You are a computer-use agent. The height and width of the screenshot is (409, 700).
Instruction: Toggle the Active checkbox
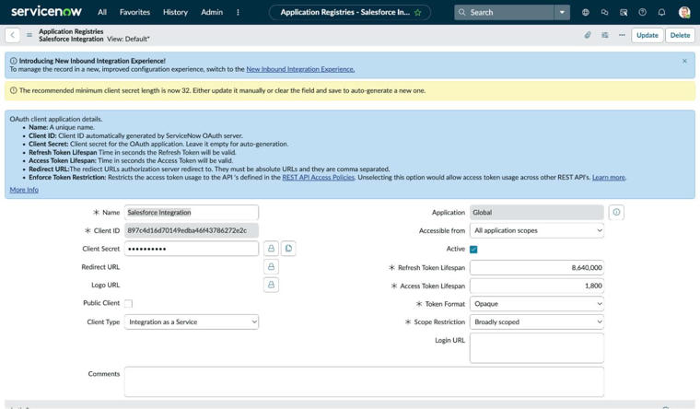473,249
